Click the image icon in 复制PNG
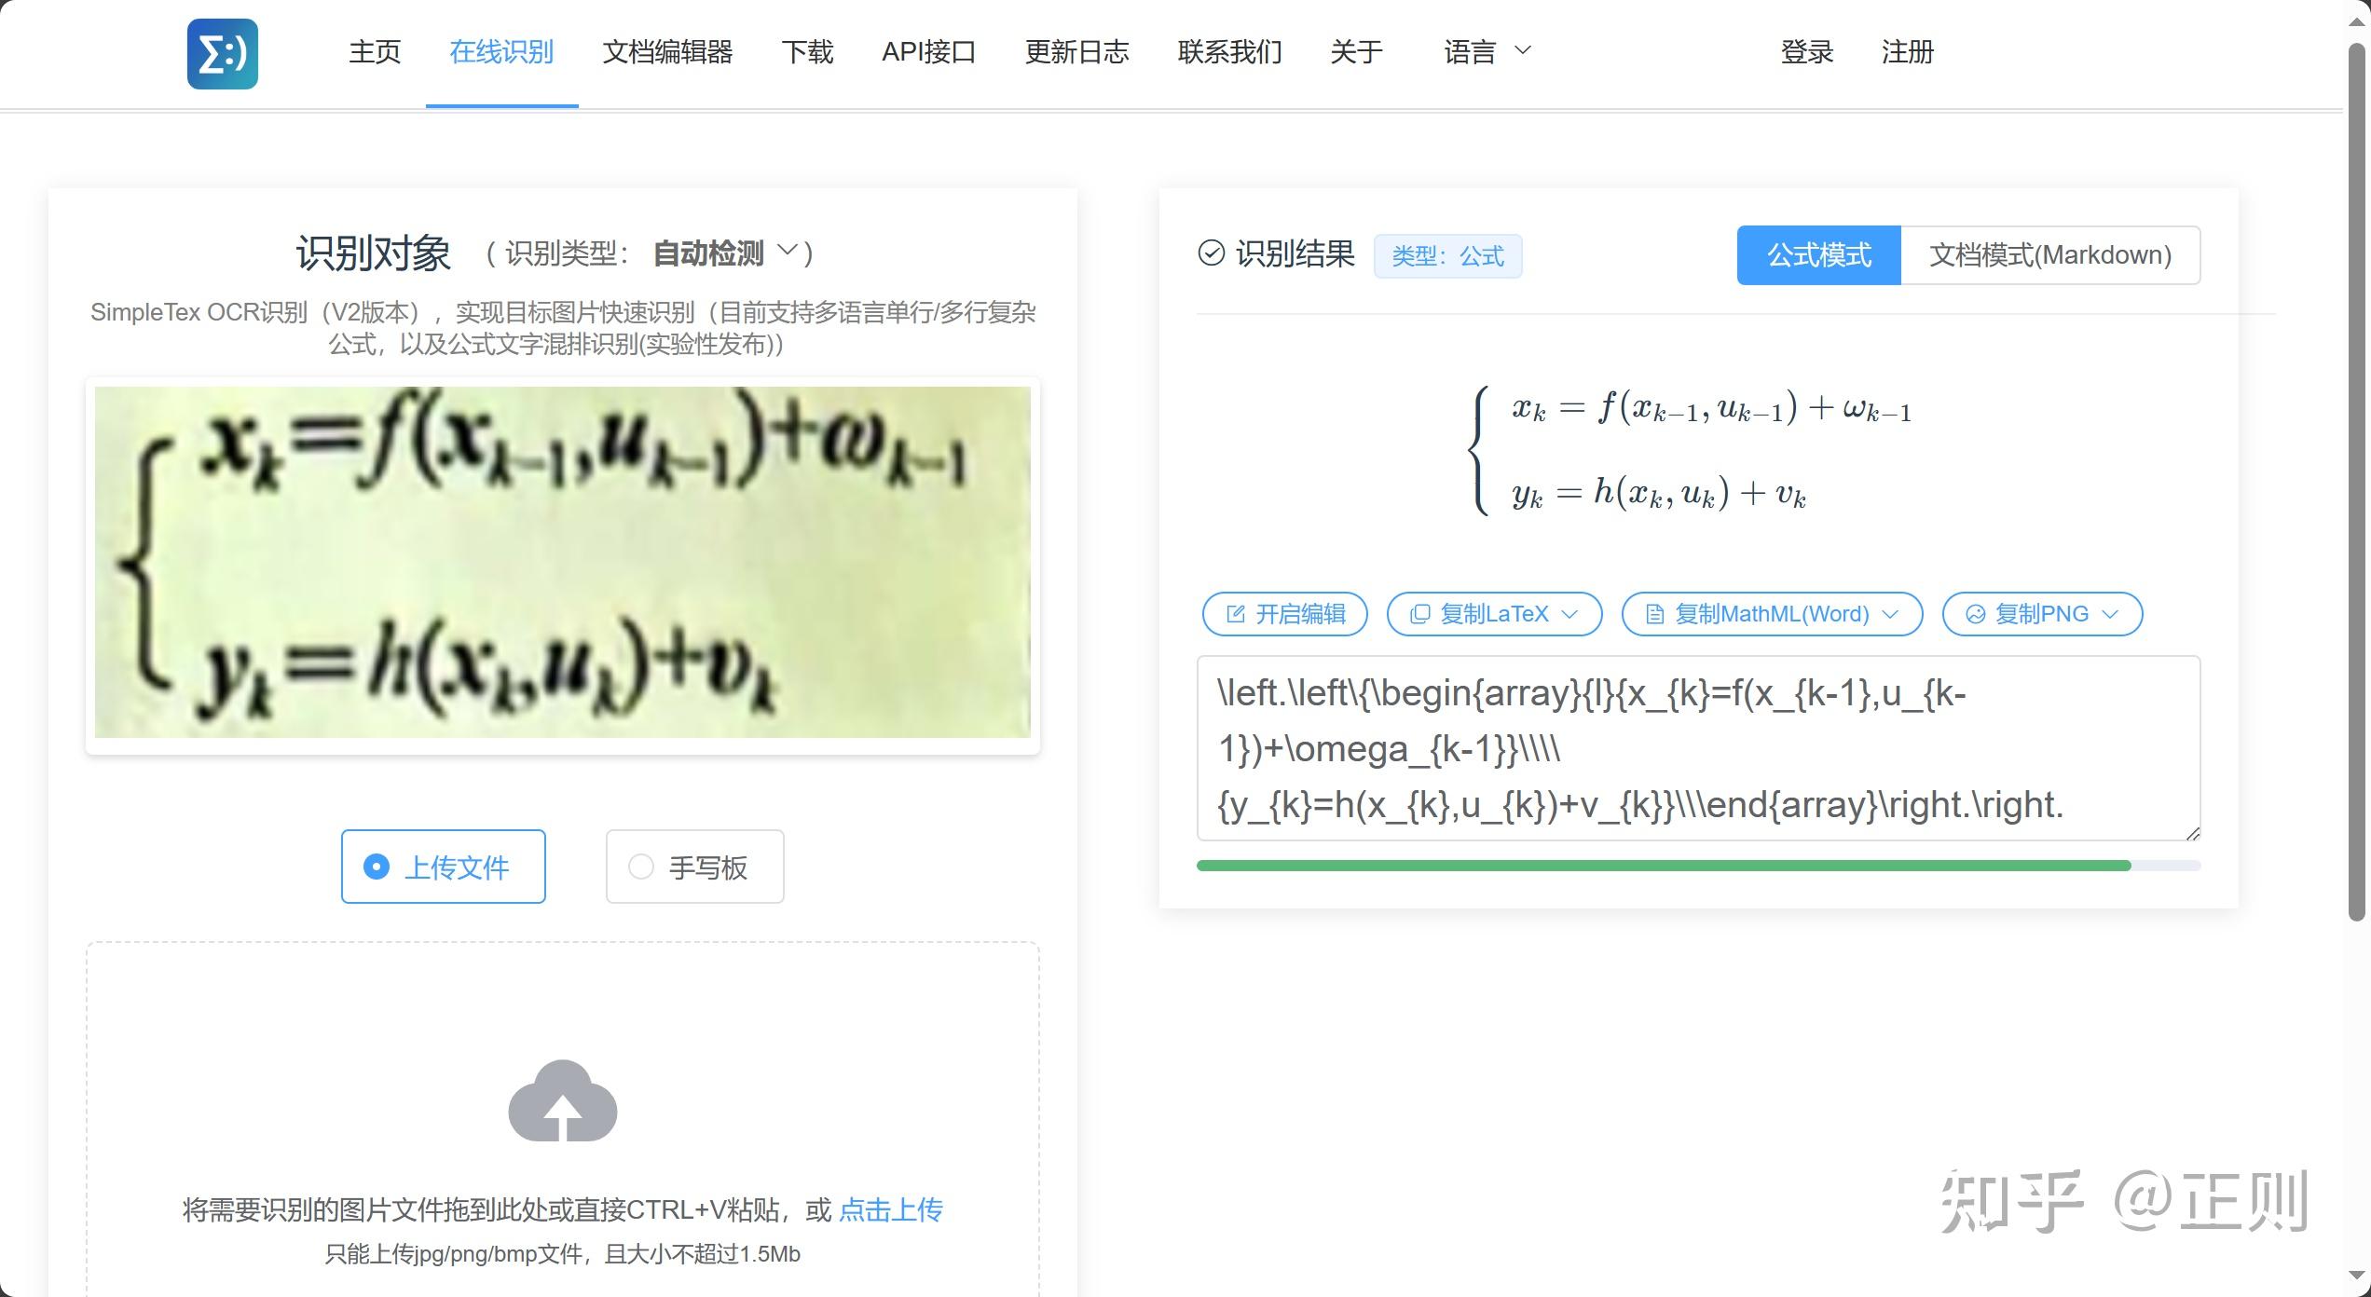The width and height of the screenshot is (2371, 1297). (x=1975, y=613)
